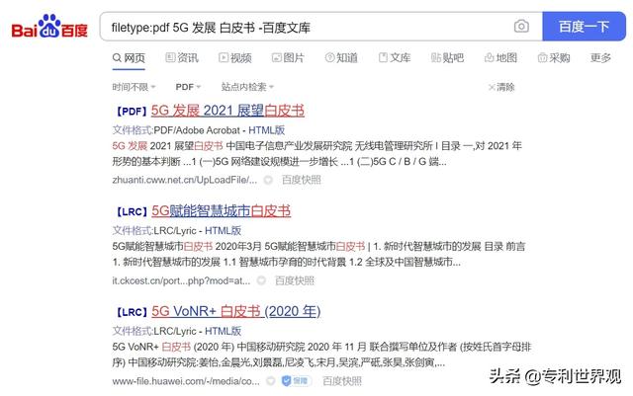The image size is (633, 396).
Task: Switch to the 地图 tab
Action: point(500,58)
